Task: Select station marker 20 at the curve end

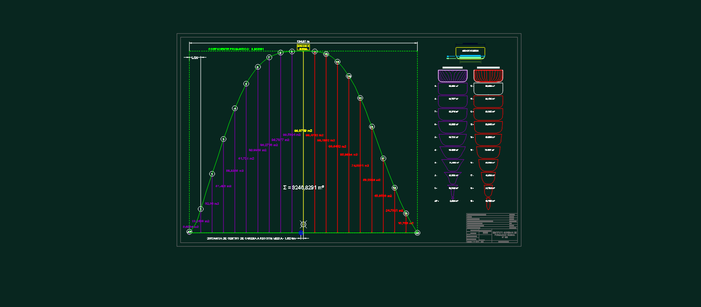Action: click(417, 233)
